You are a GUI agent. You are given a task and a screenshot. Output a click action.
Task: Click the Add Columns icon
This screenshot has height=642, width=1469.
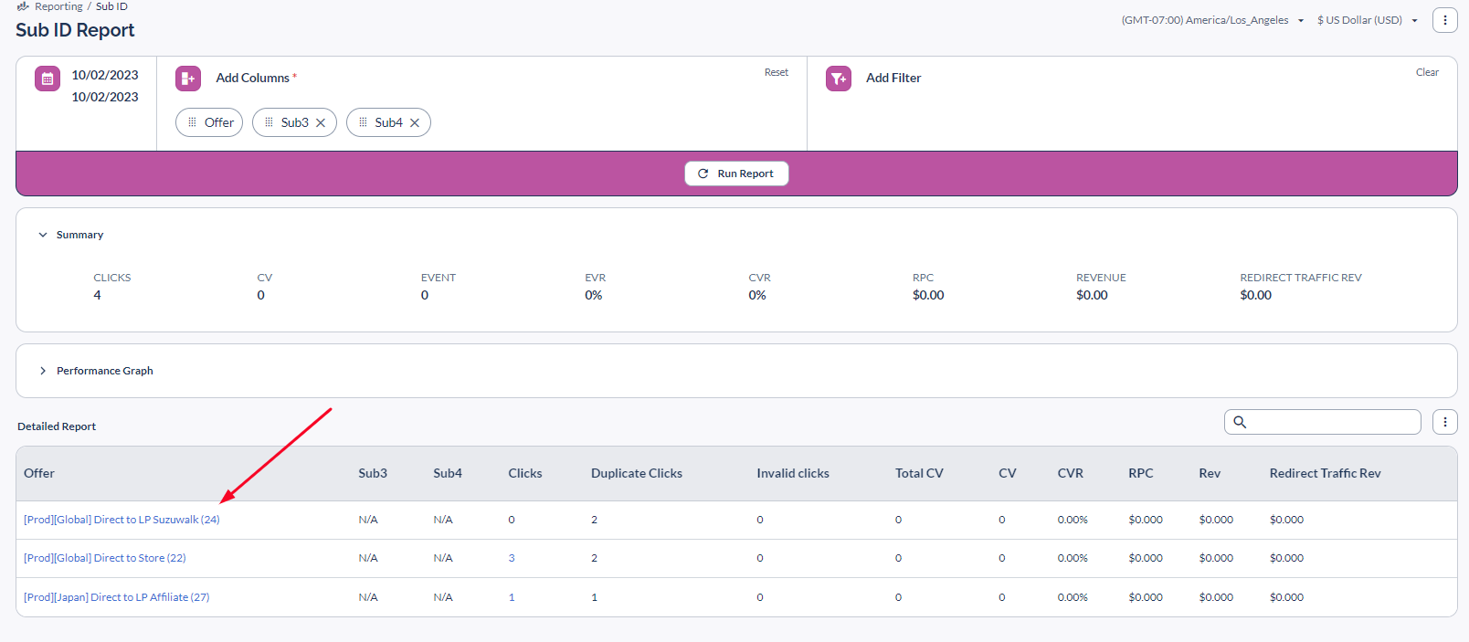point(188,79)
